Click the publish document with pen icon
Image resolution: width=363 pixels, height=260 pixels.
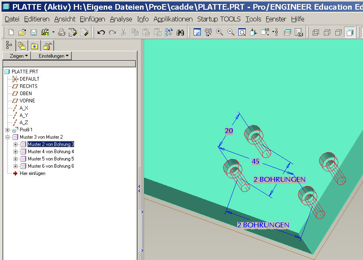(73, 32)
